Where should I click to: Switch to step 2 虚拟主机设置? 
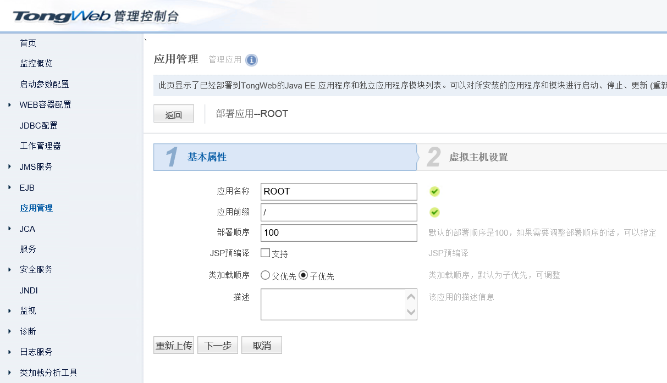coord(478,157)
